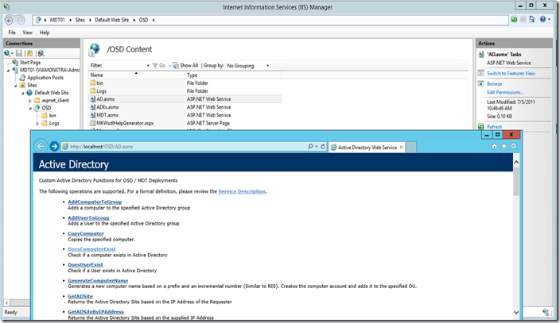The height and width of the screenshot is (323, 560).
Task: Open browser favorites star icon
Action: click(x=504, y=147)
